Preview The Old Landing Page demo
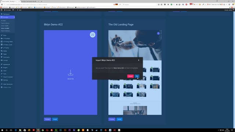This screenshot has width=235, height=132. pos(112,119)
